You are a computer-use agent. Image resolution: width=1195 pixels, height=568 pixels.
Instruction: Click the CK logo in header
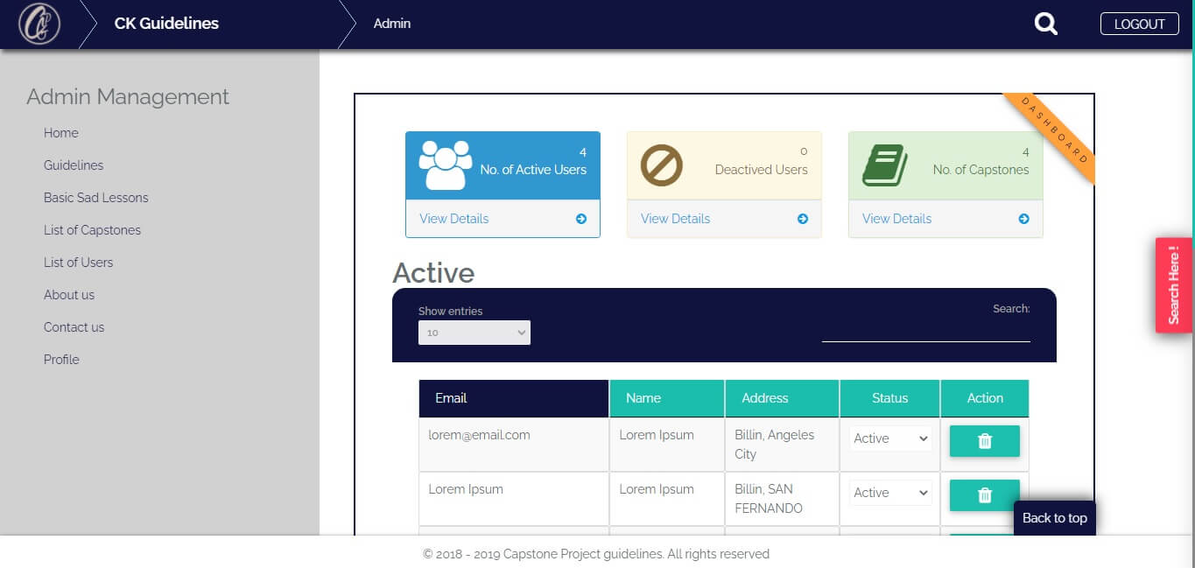[39, 24]
